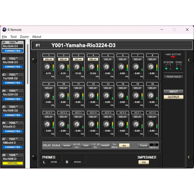Open the File menu

click(x=4, y=37)
